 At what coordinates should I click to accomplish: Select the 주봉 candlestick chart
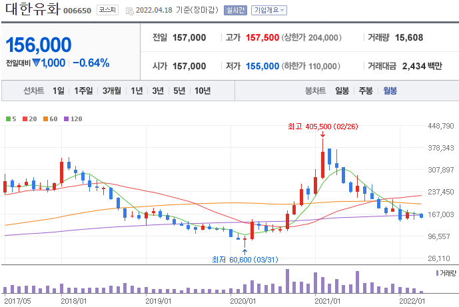[366, 91]
